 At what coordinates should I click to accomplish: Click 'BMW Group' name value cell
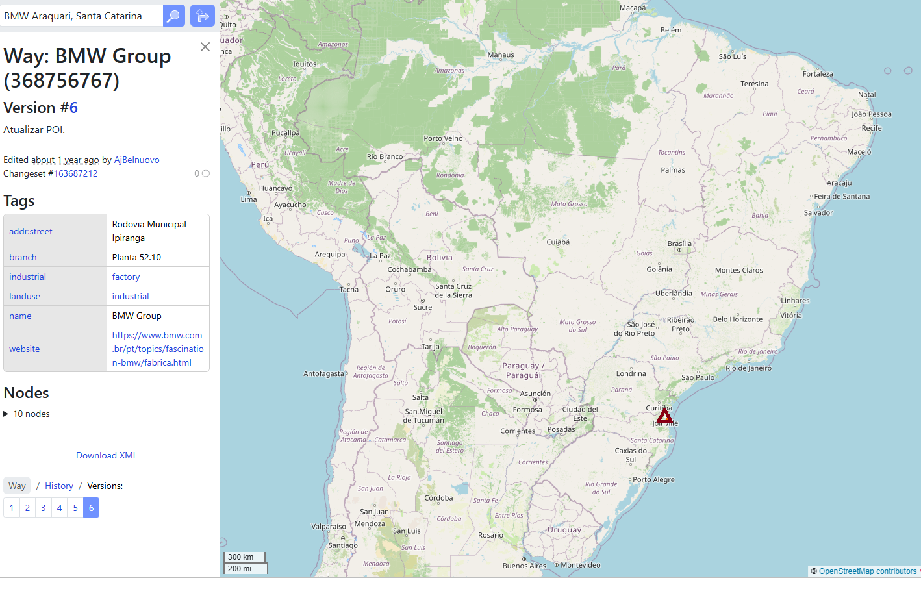(158, 316)
